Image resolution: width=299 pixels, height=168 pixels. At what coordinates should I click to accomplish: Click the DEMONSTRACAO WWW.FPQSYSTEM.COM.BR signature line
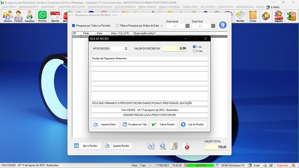click(149, 115)
